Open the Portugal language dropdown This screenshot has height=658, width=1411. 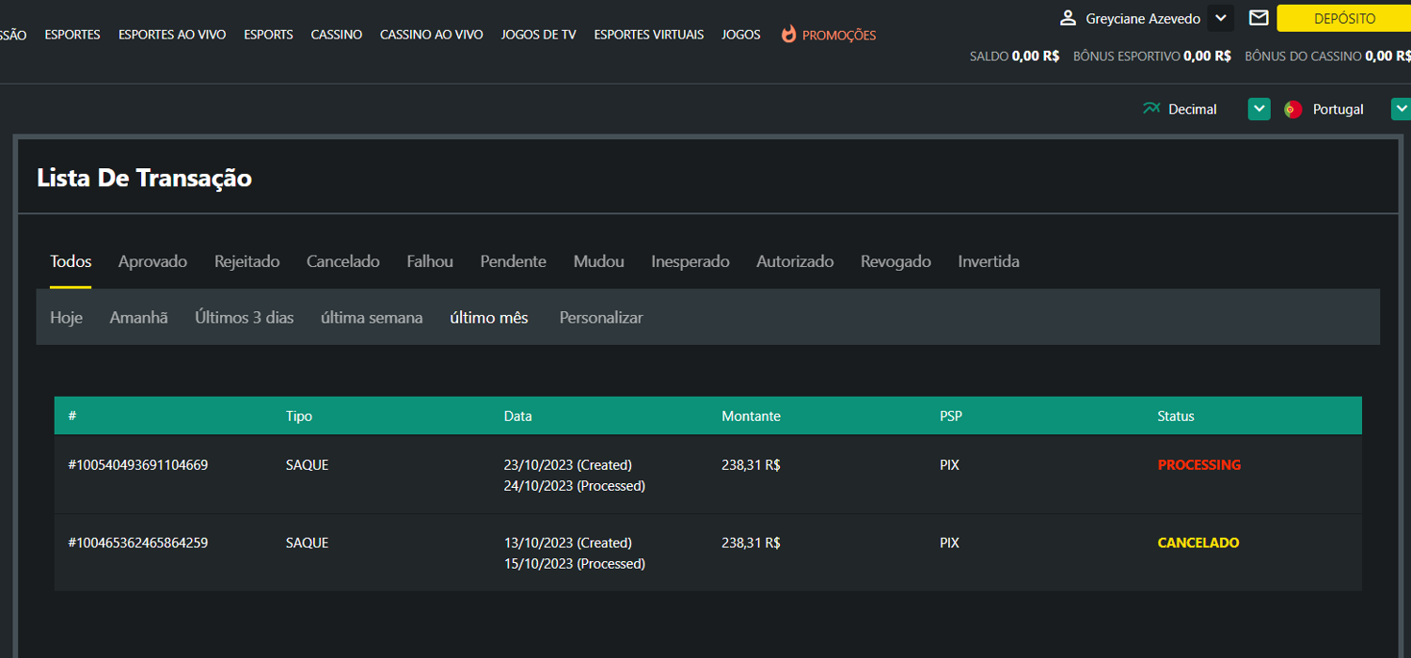pos(1400,109)
